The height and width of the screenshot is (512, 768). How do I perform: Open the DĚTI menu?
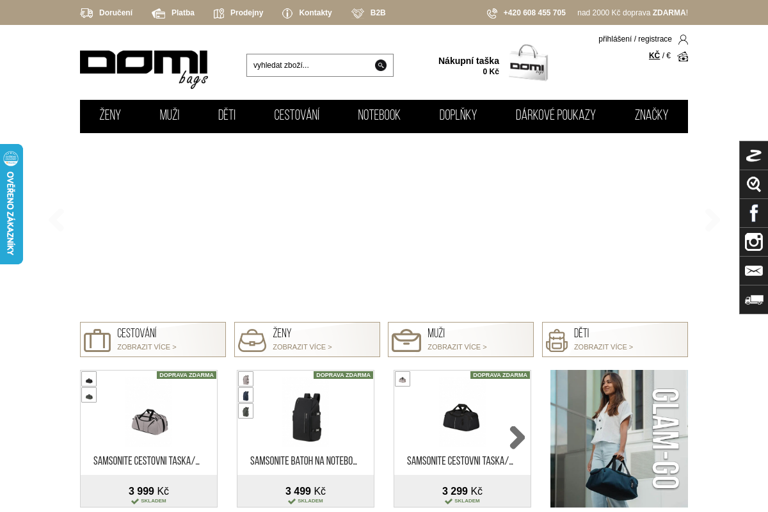coord(227,116)
